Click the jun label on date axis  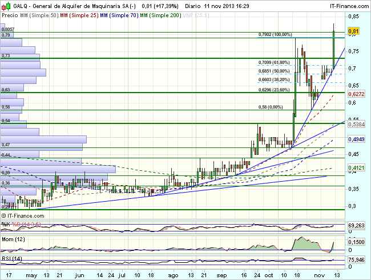[x=79, y=275]
